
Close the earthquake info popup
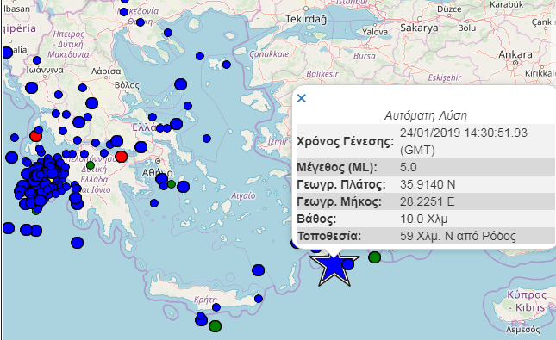point(302,98)
